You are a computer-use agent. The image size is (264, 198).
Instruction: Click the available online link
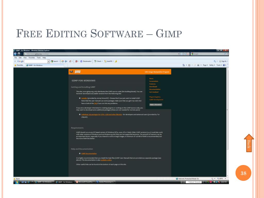[x=106, y=160]
